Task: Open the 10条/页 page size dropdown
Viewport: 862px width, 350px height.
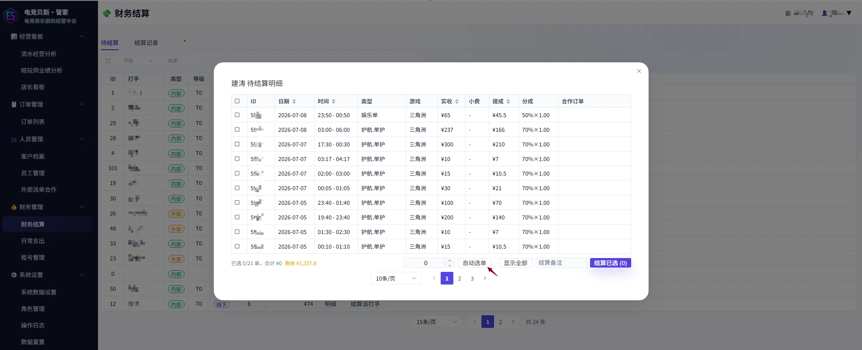Action: (396, 278)
